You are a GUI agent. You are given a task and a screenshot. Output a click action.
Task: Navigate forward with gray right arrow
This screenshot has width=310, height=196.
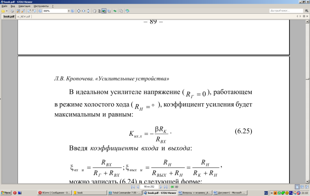[177, 187]
